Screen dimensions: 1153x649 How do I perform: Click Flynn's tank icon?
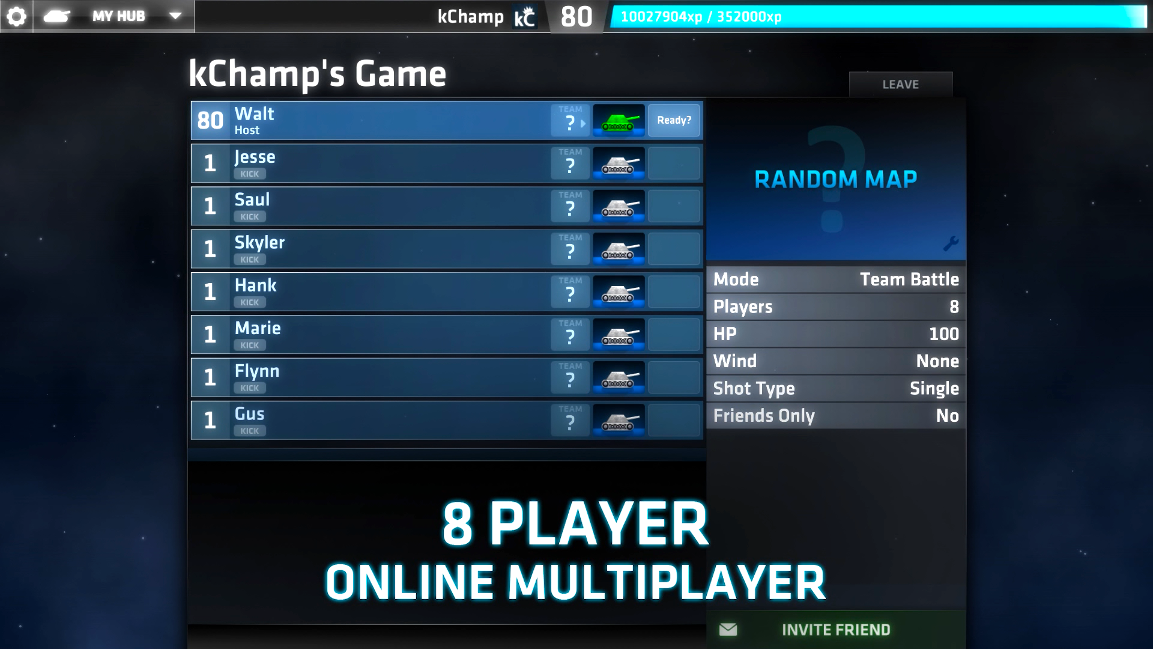[619, 378]
